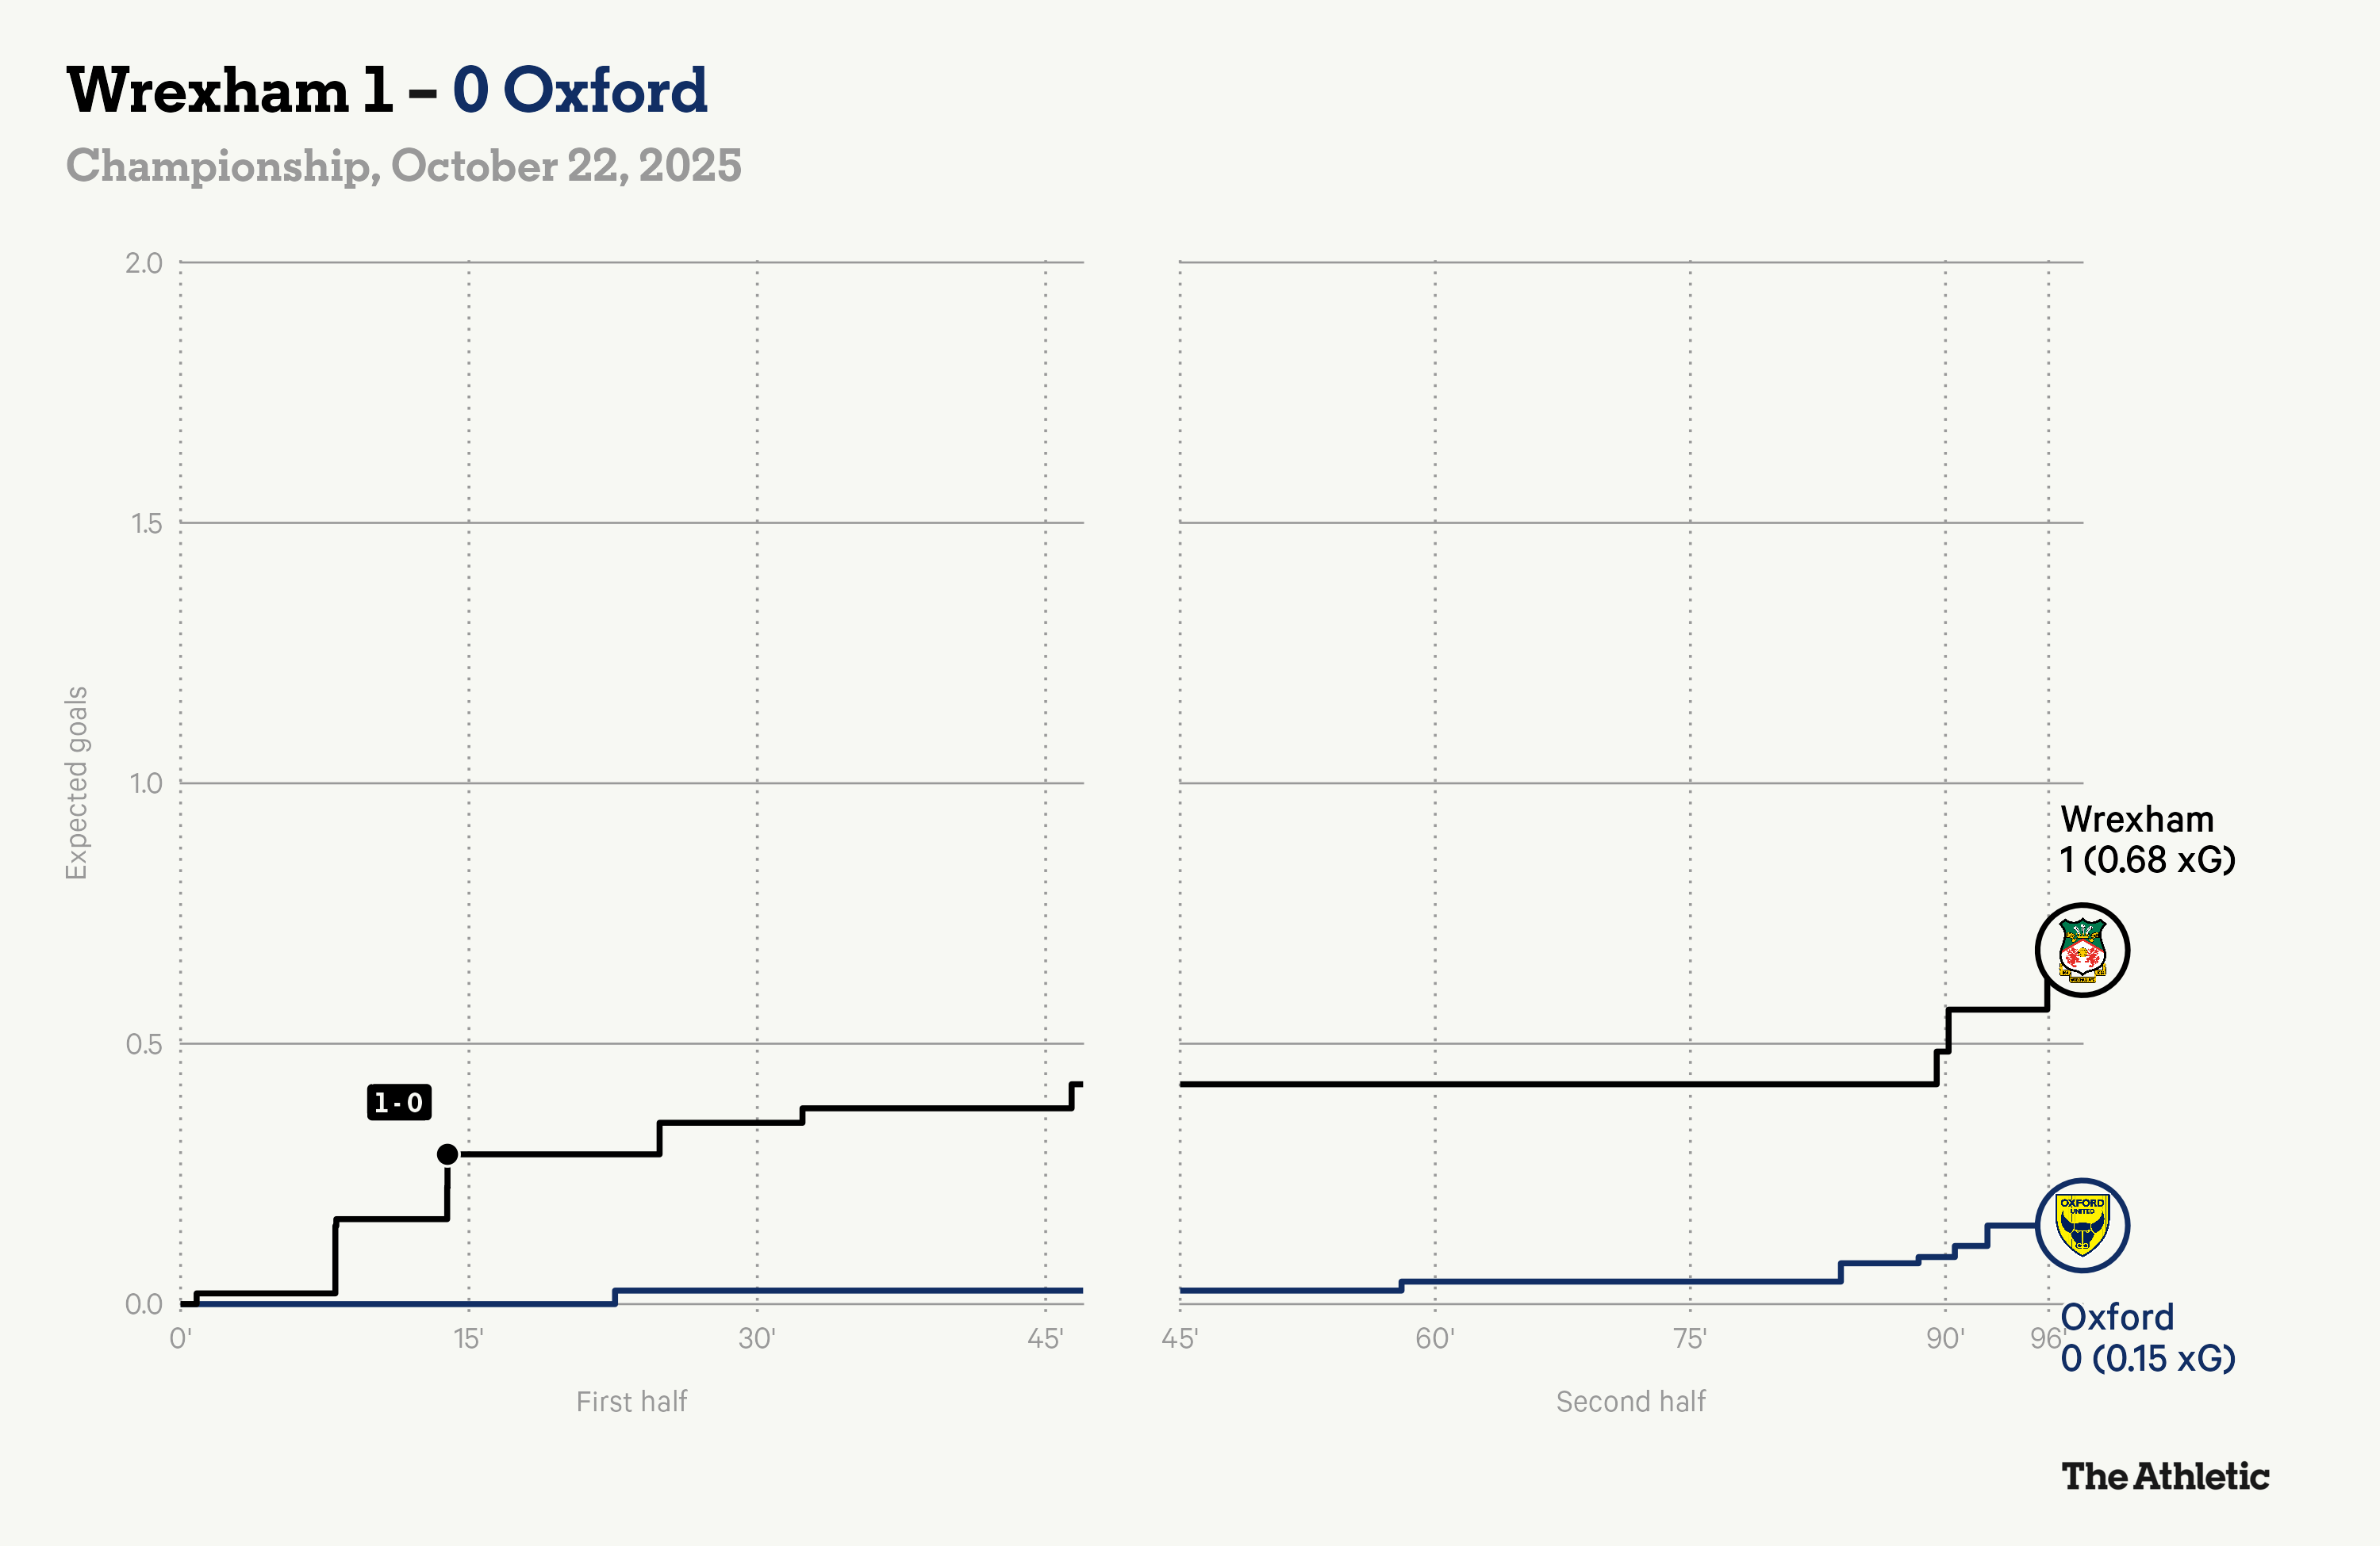Click the 1-0 goal score badge
This screenshot has height=1546, width=2380.
[x=399, y=1102]
